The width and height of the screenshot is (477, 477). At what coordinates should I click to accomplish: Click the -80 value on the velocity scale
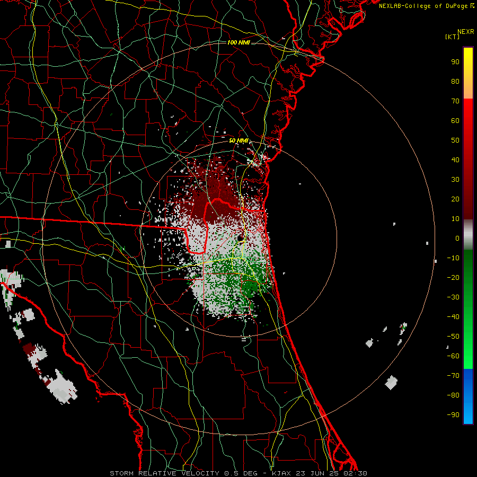(x=453, y=395)
